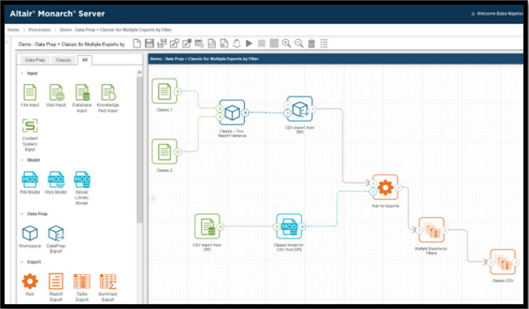Select the CSV export from DPS node

(x=300, y=109)
